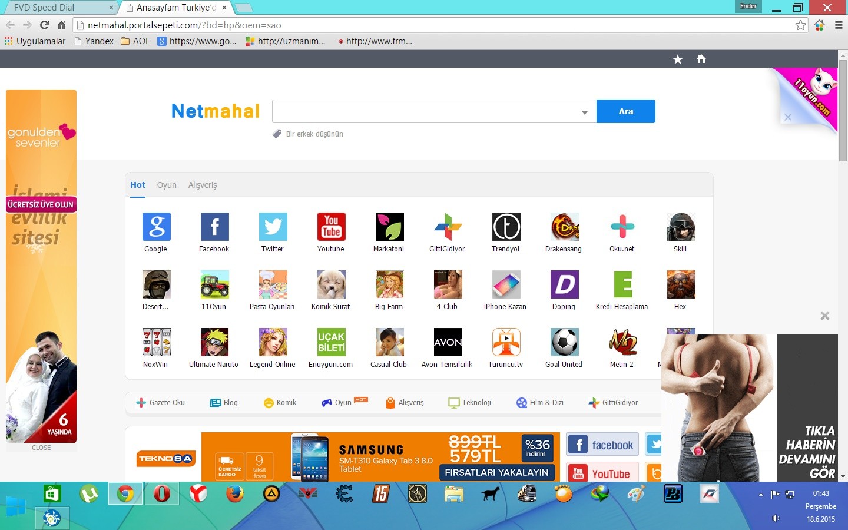Open the Ultimate Naruto icon
848x530 pixels.
tap(214, 342)
